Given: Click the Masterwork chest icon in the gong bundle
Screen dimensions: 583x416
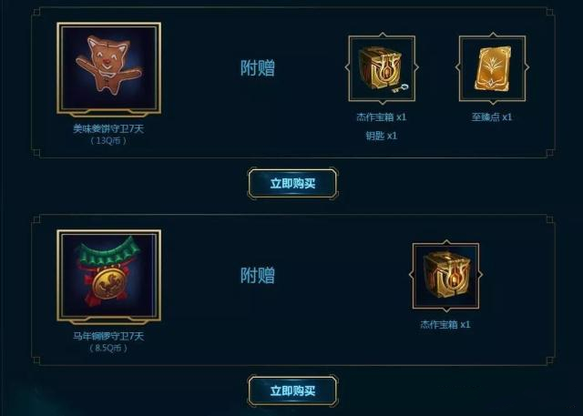Looking at the screenshot, I should tap(446, 275).
